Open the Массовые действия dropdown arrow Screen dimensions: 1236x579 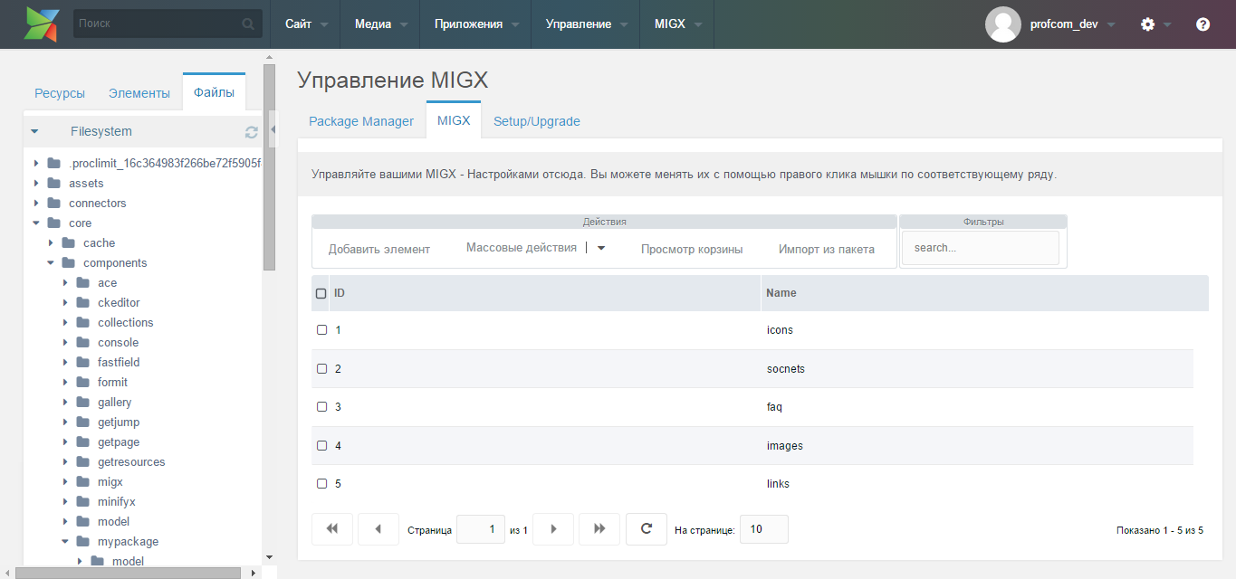click(601, 248)
